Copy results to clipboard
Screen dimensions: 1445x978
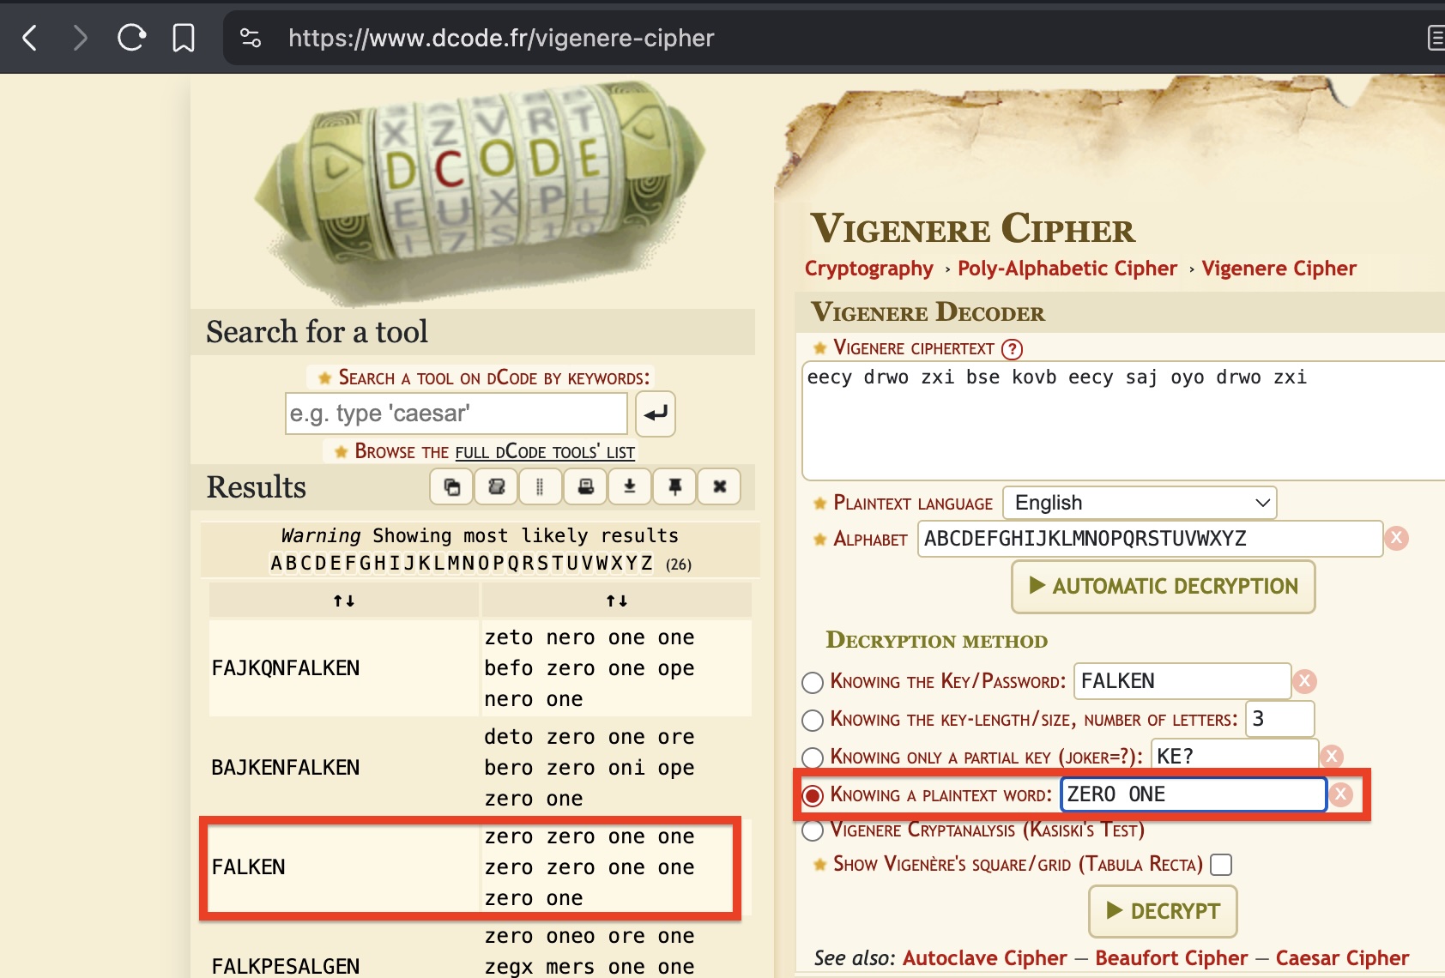pos(452,487)
